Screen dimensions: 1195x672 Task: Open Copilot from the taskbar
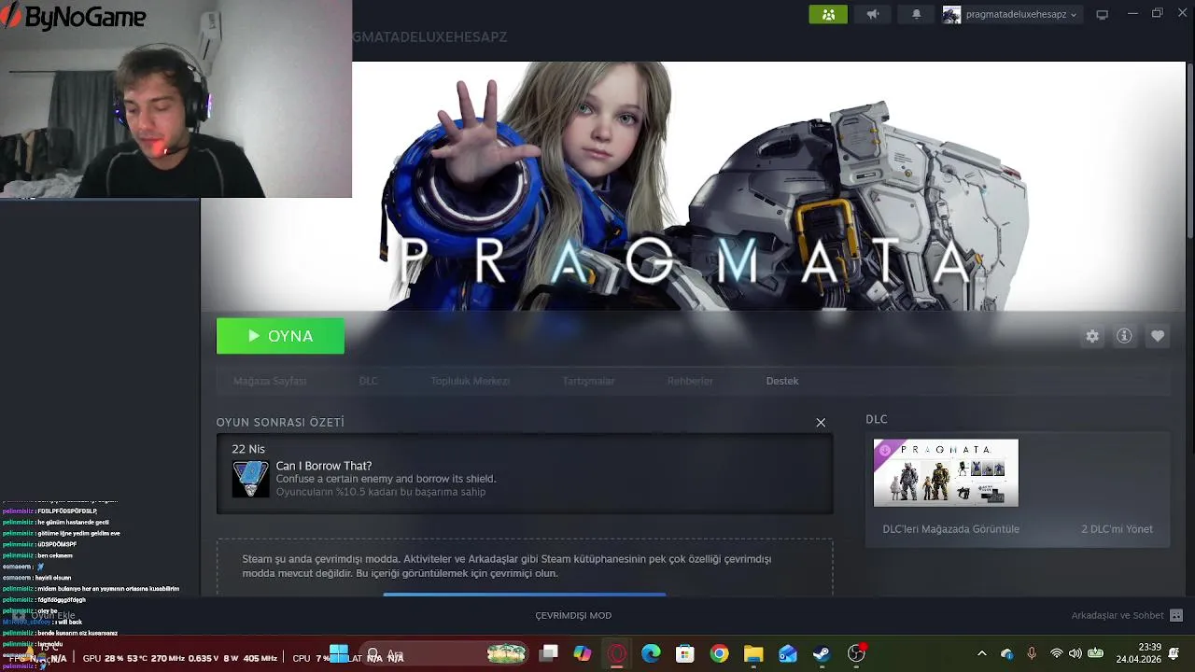click(583, 654)
